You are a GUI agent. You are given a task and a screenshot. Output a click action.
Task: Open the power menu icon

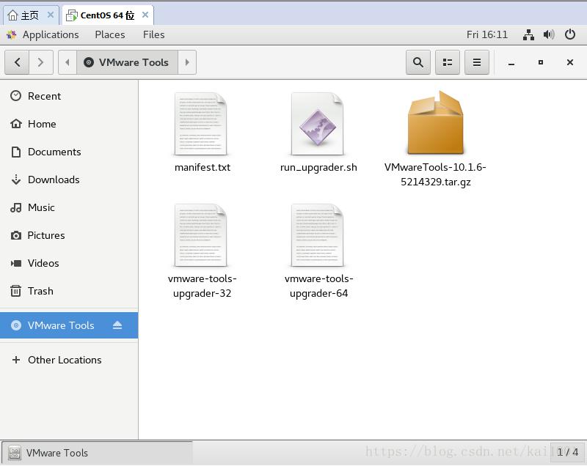point(570,34)
